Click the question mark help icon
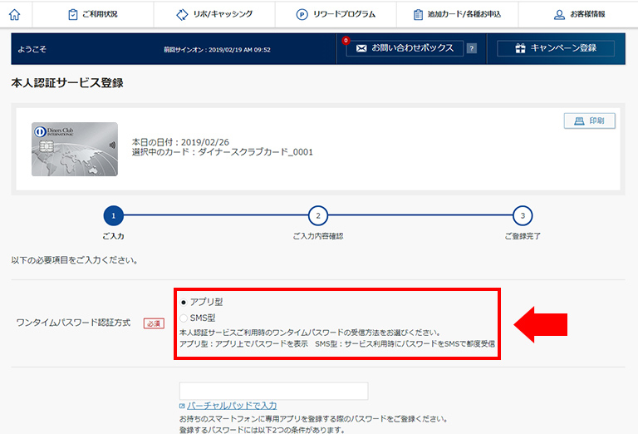Screen dimensions: 638x434 pos(472,48)
